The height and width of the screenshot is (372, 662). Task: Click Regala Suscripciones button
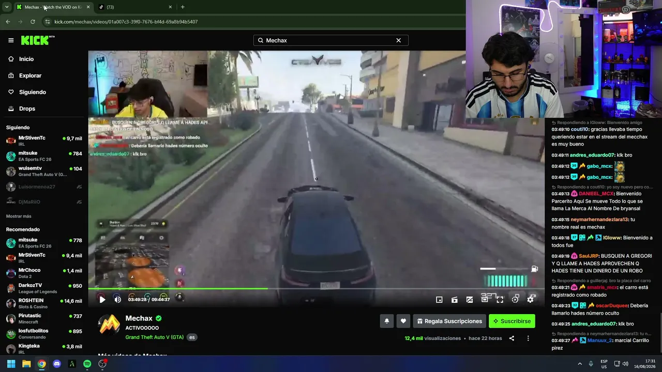(449, 321)
